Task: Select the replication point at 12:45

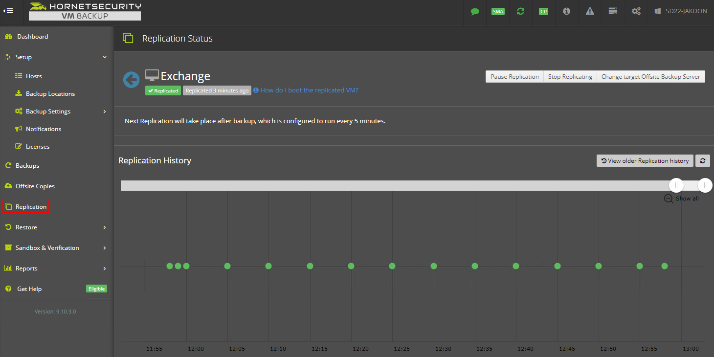Action: point(558,266)
